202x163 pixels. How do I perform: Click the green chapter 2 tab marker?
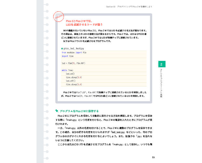(x=162, y=64)
